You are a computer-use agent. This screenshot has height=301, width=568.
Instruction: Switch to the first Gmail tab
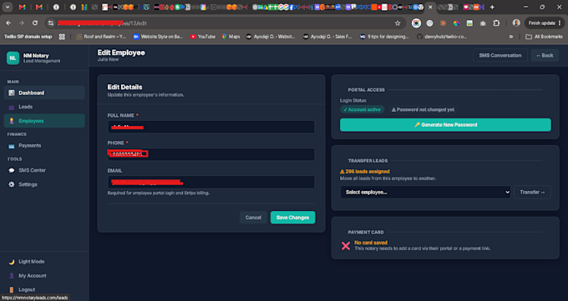click(x=22, y=7)
